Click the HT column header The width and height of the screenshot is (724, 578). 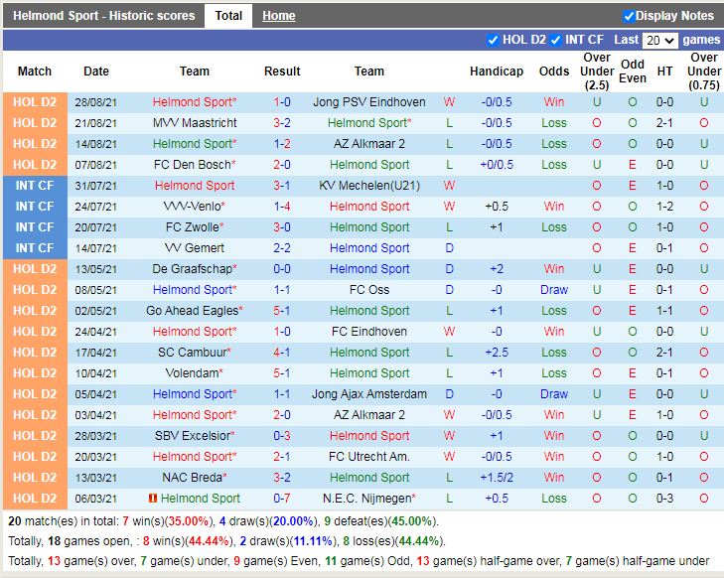tap(664, 72)
